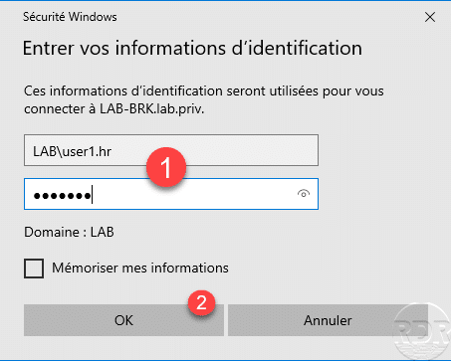The image size is (451, 361).
Task: Select the Sécurité Windows title bar text
Action: click(x=70, y=17)
